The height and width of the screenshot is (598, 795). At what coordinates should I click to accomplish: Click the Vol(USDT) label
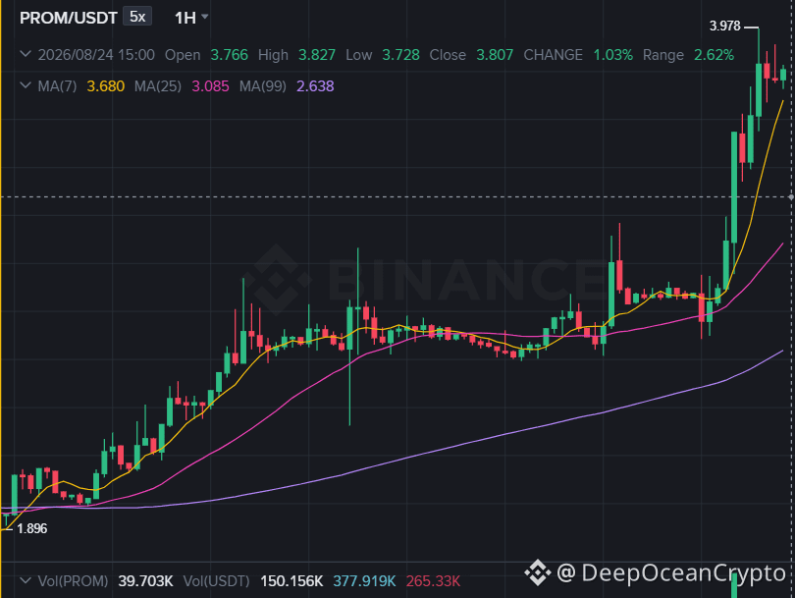pyautogui.click(x=217, y=580)
